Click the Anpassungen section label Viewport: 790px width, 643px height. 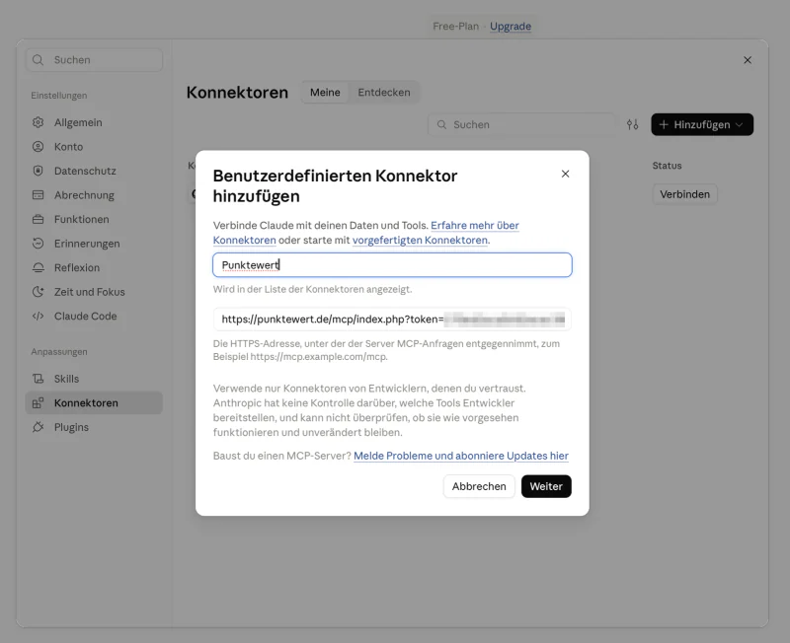click(59, 352)
